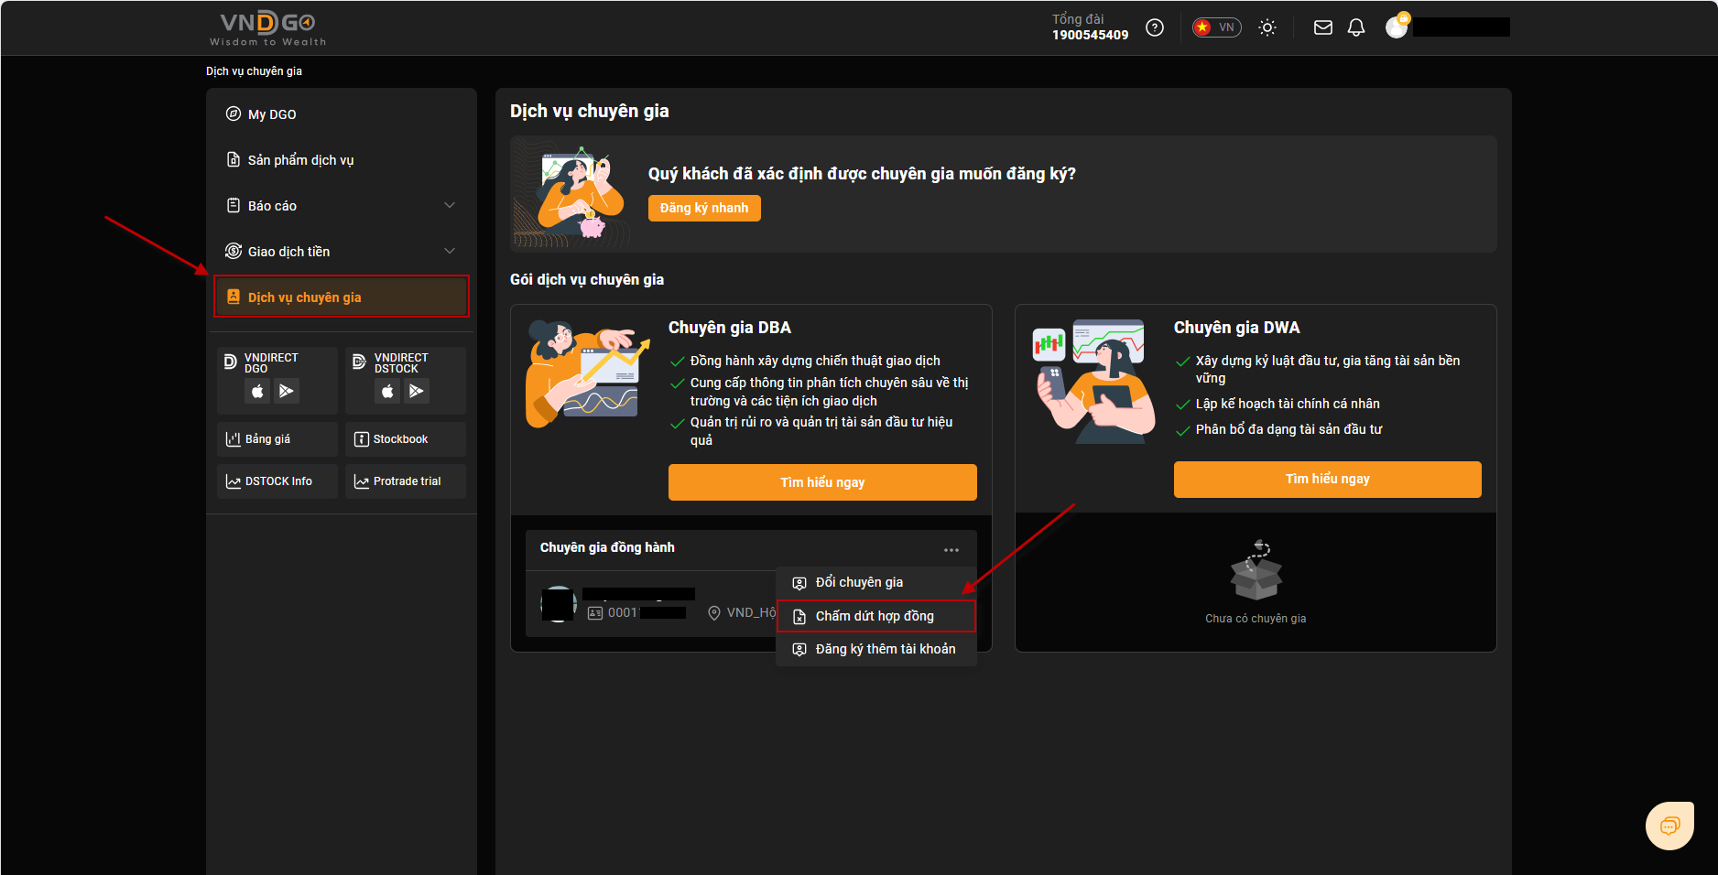Click the Chuyên gia DBA heading
The width and height of the screenshot is (1718, 875).
pos(730,328)
